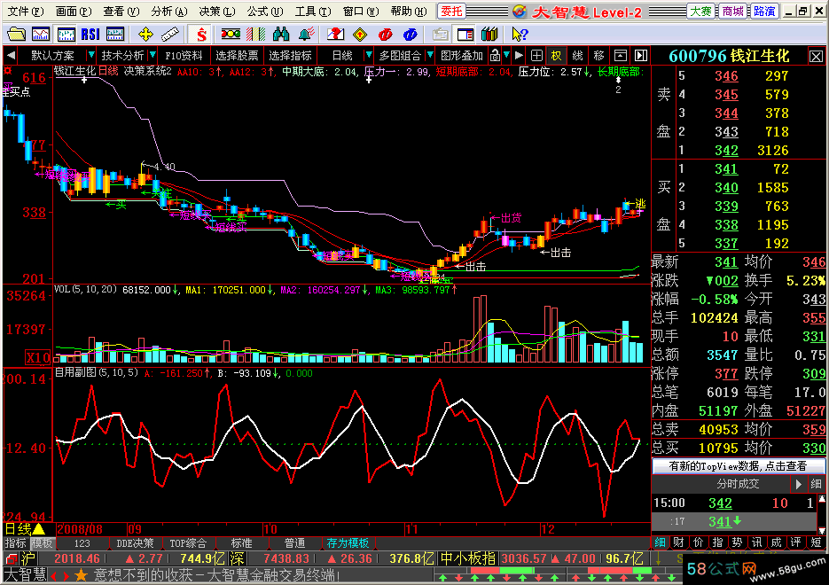Click the red dollar sign icon
The image size is (829, 585).
point(201,35)
